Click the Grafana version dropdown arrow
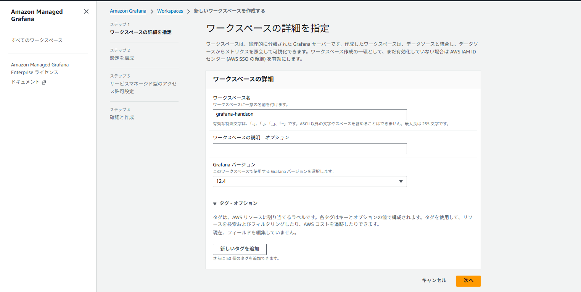 pyautogui.click(x=401, y=181)
